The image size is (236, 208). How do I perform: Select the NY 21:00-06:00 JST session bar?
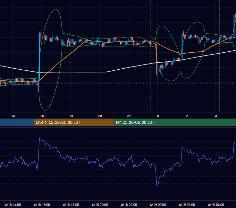[x=175, y=122]
